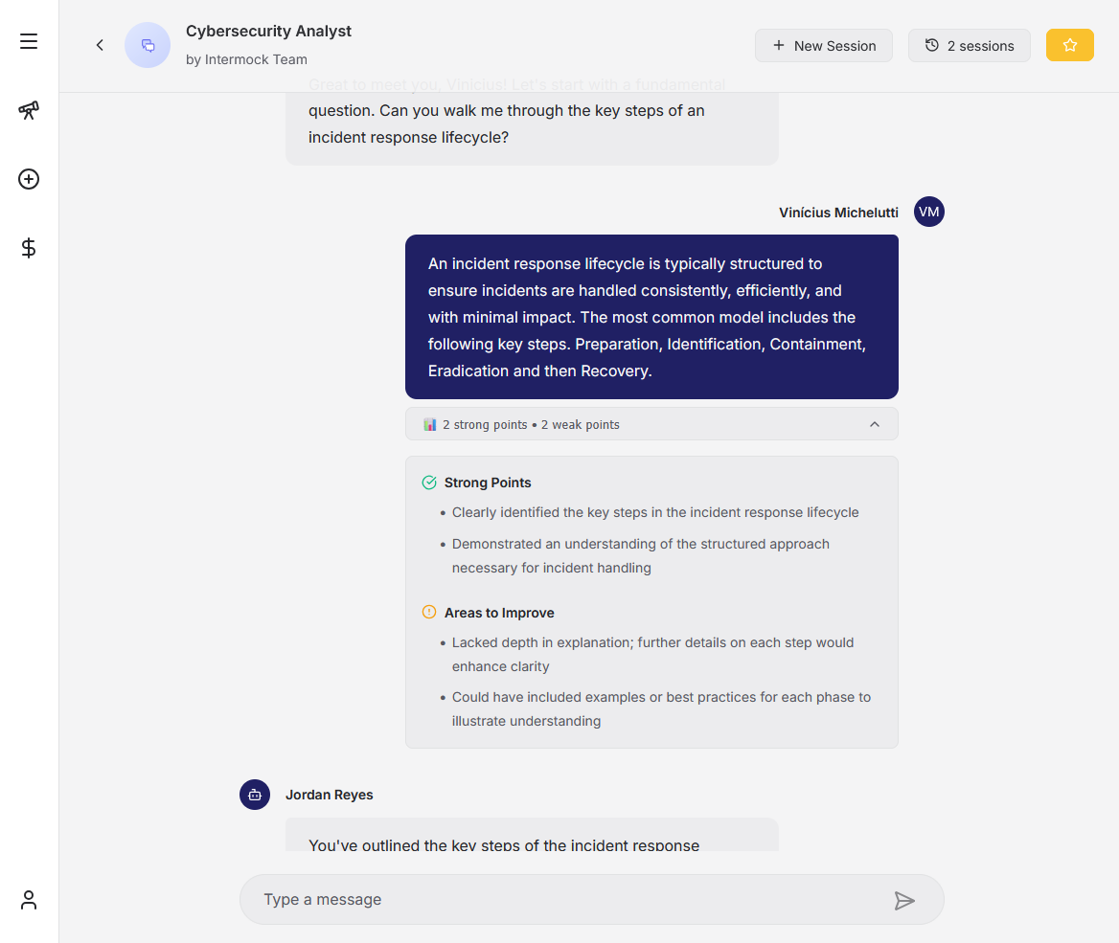
Task: Go back using the left chevron
Action: (100, 45)
